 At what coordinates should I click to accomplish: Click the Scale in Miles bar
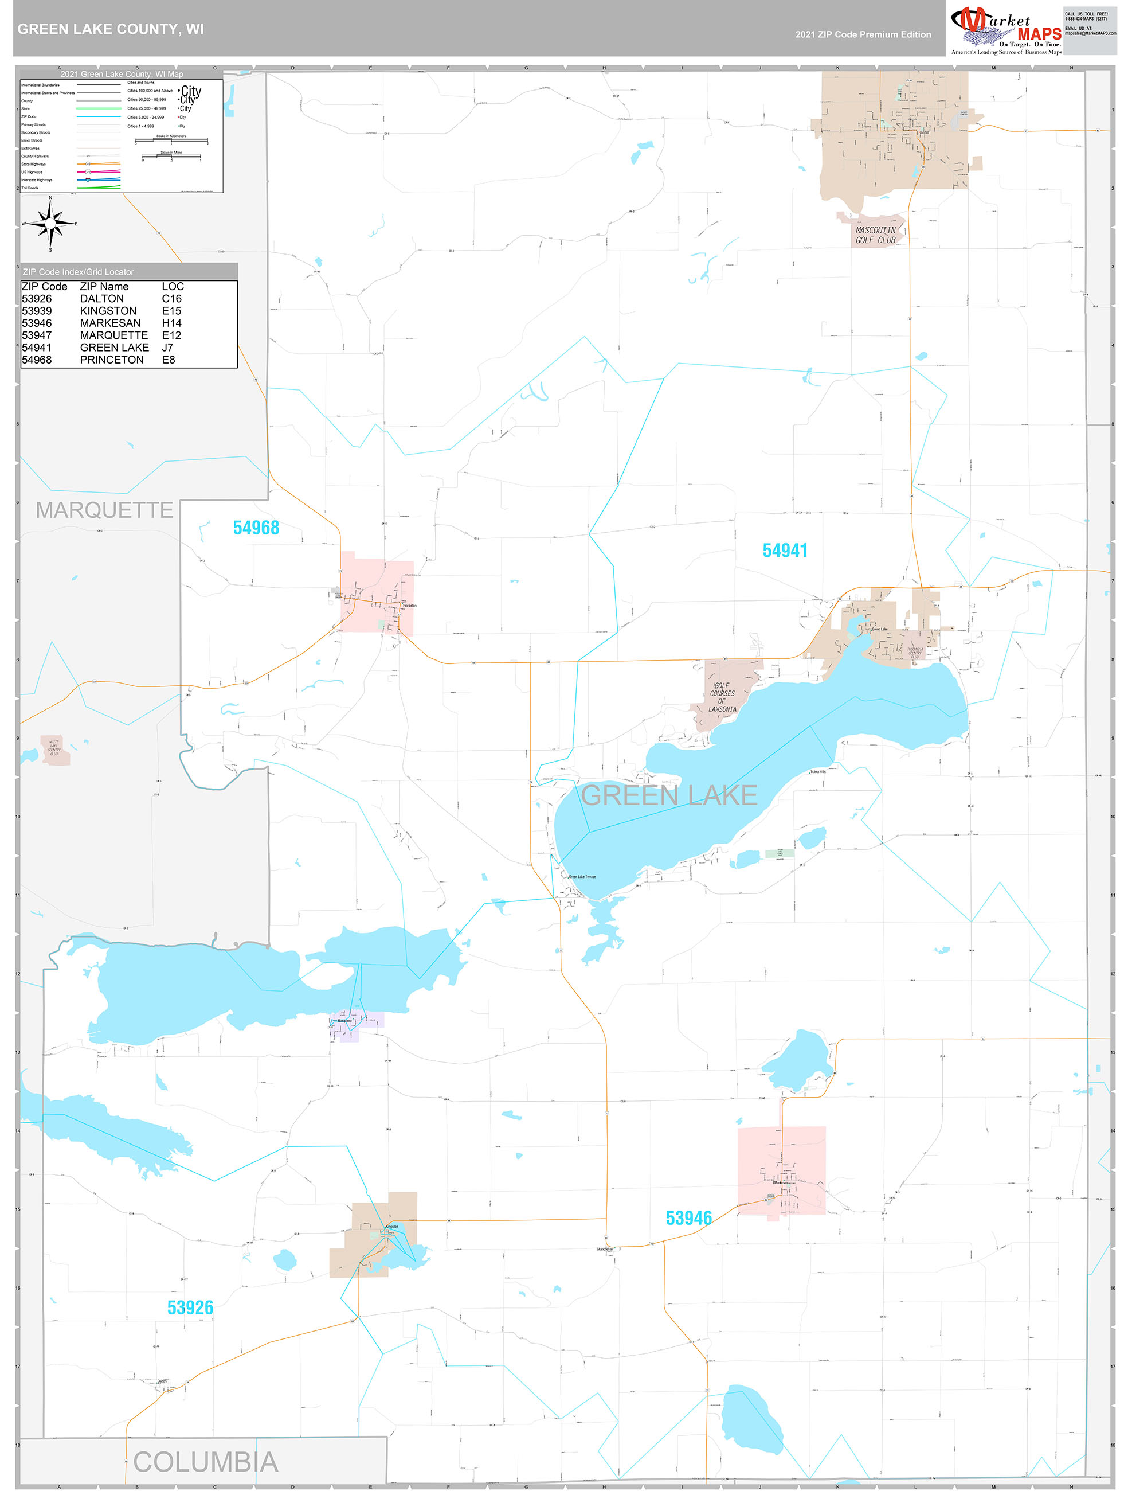click(x=172, y=157)
